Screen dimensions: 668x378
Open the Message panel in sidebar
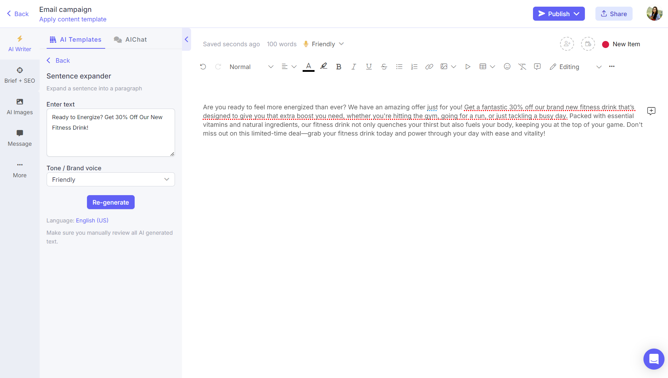tap(20, 138)
